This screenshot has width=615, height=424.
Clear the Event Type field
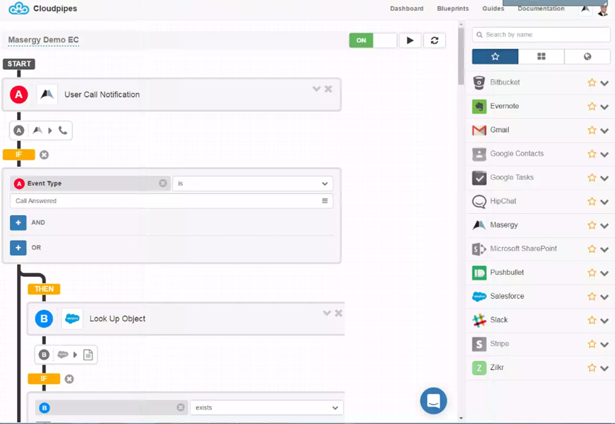163,184
